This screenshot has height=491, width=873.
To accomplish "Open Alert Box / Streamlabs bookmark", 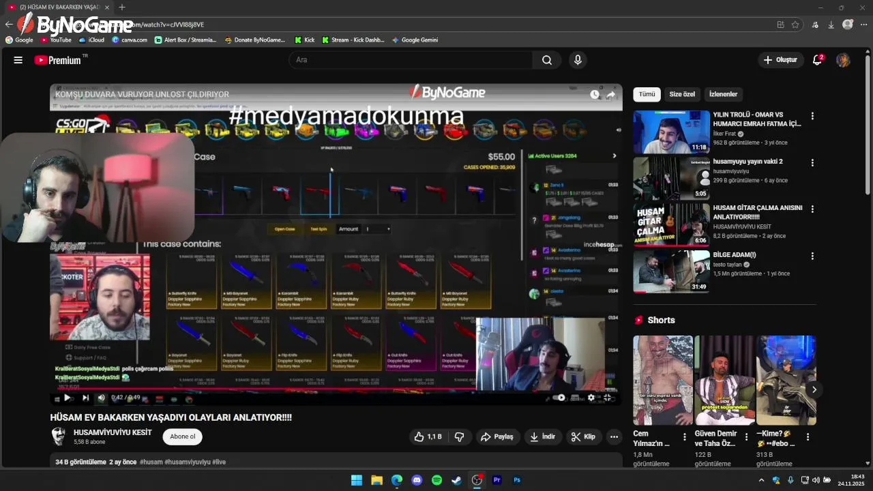I will click(x=186, y=40).
